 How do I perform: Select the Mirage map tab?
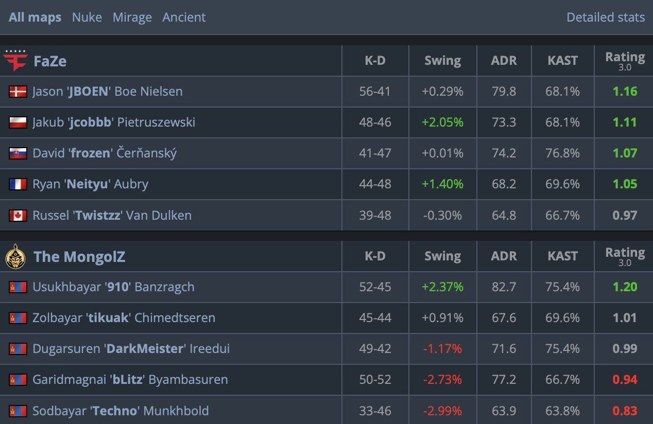pyautogui.click(x=132, y=17)
